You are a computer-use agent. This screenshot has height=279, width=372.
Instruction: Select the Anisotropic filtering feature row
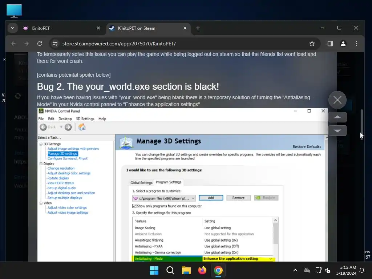coord(203,240)
